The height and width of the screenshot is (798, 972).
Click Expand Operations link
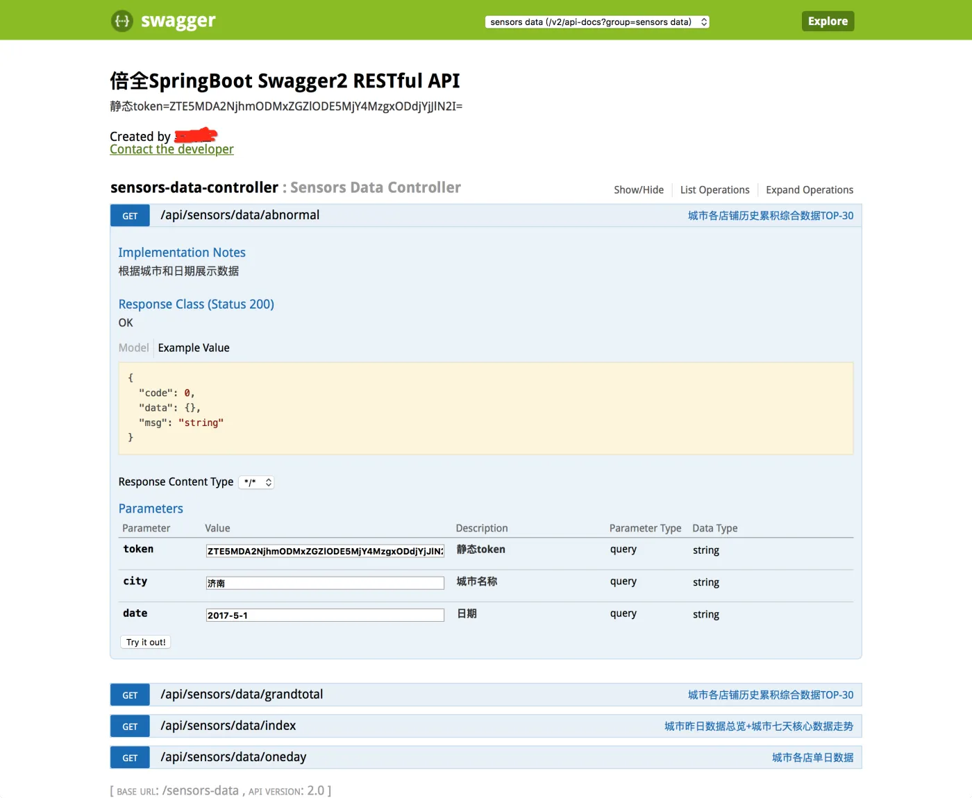[810, 190]
